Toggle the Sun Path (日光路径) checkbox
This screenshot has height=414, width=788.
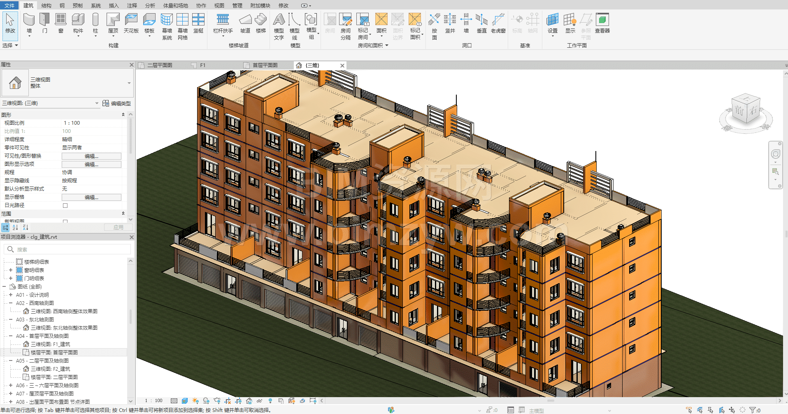(65, 205)
